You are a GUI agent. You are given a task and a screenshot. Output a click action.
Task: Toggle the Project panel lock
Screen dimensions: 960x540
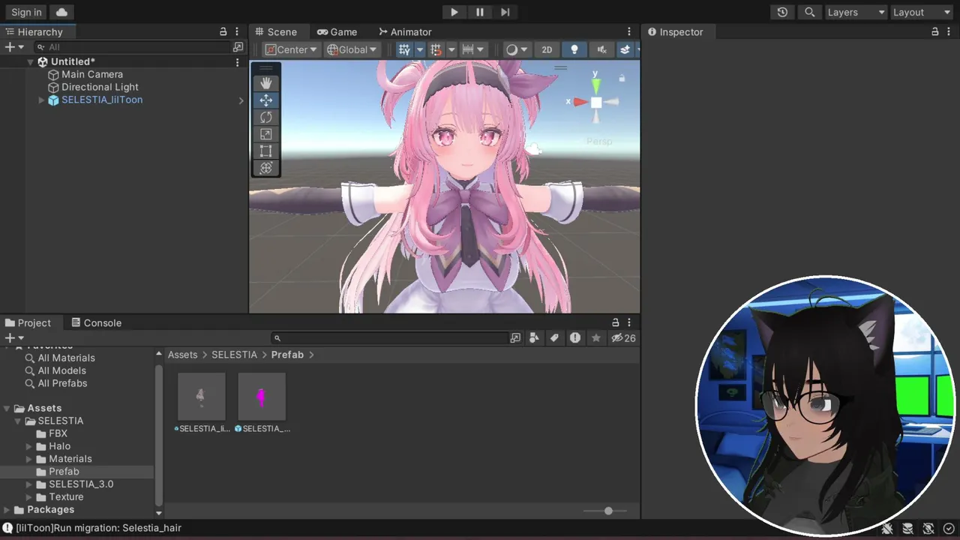(616, 322)
